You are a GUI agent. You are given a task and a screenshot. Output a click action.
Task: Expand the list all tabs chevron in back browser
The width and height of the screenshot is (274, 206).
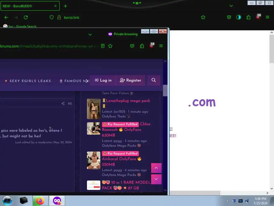click(x=231, y=6)
